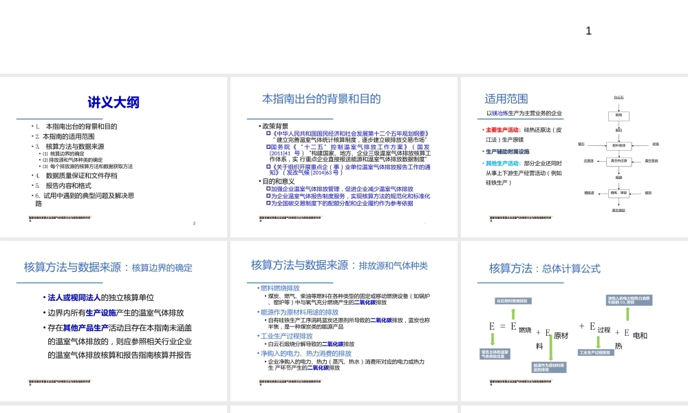The height and width of the screenshot is (413, 688).
Task: Select the 核算边界的确定 slide thumbnail
Action: pyautogui.click(x=114, y=321)
